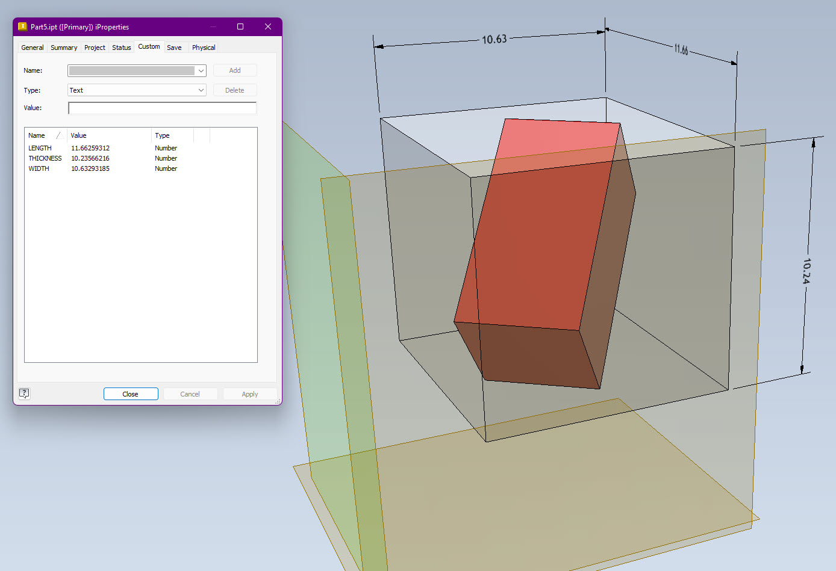Viewport: 836px width, 571px height.
Task: Click the 11.66 dimension in viewport
Action: point(681,49)
